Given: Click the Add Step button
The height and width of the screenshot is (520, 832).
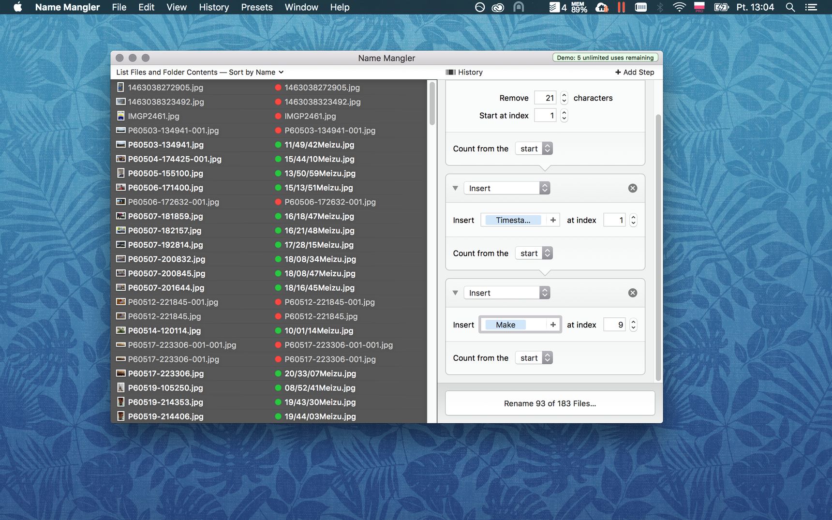Looking at the screenshot, I should point(635,72).
